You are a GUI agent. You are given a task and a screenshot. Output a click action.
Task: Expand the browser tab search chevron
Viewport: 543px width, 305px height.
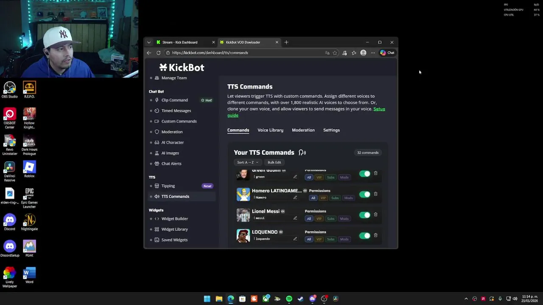pyautogui.click(x=149, y=42)
